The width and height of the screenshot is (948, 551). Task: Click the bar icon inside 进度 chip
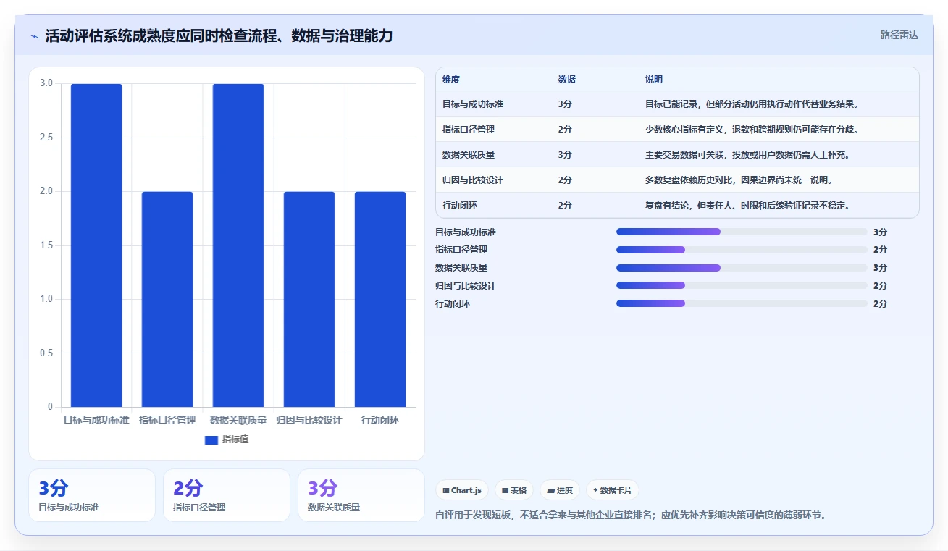pos(551,491)
